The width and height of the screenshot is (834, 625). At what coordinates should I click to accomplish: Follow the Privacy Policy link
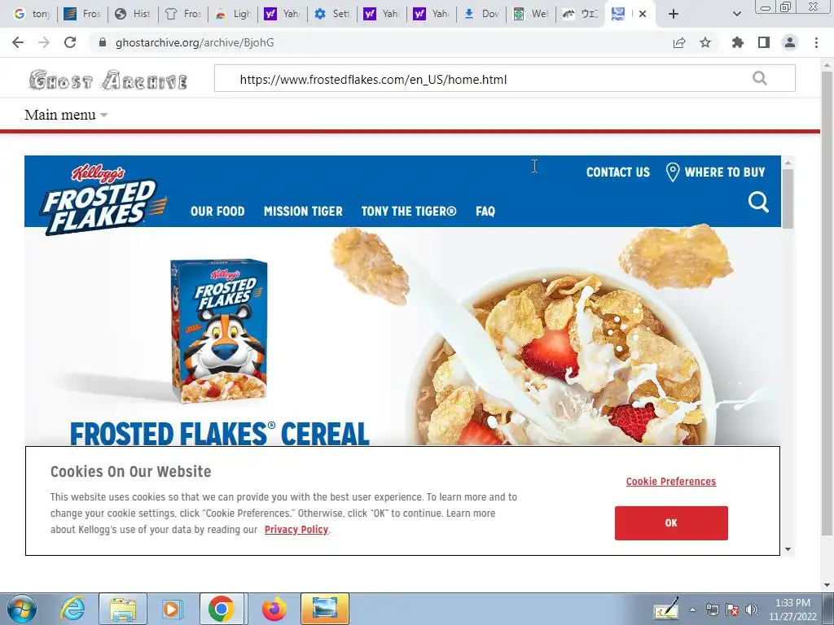(x=296, y=529)
